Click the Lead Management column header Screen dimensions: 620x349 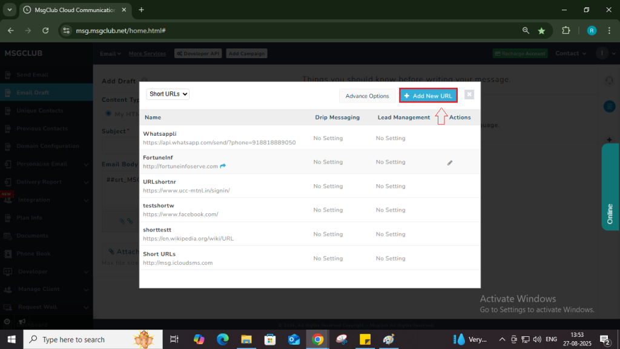click(x=404, y=118)
